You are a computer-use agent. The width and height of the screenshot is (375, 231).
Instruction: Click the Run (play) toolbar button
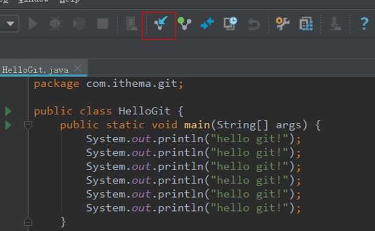[33, 24]
